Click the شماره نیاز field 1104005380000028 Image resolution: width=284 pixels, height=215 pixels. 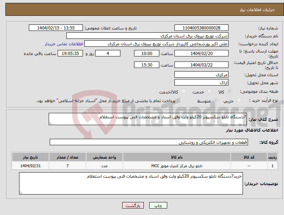[x=201, y=28]
